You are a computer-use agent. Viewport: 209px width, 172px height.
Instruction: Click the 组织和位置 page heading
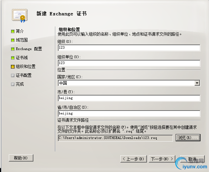[69, 29]
